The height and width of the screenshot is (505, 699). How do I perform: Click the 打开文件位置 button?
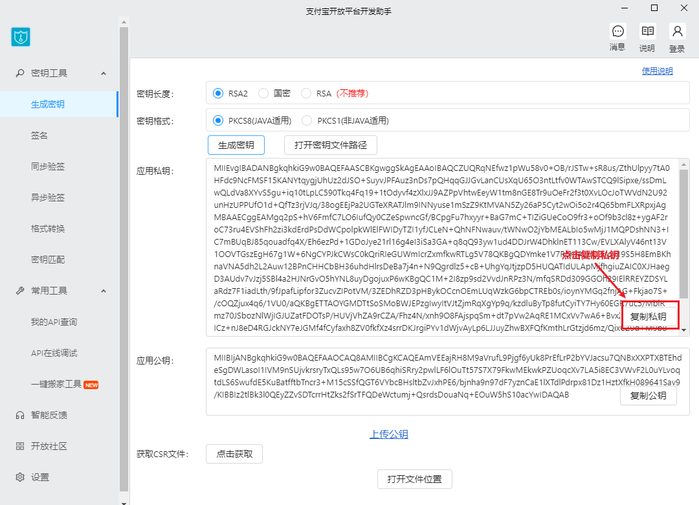point(415,479)
